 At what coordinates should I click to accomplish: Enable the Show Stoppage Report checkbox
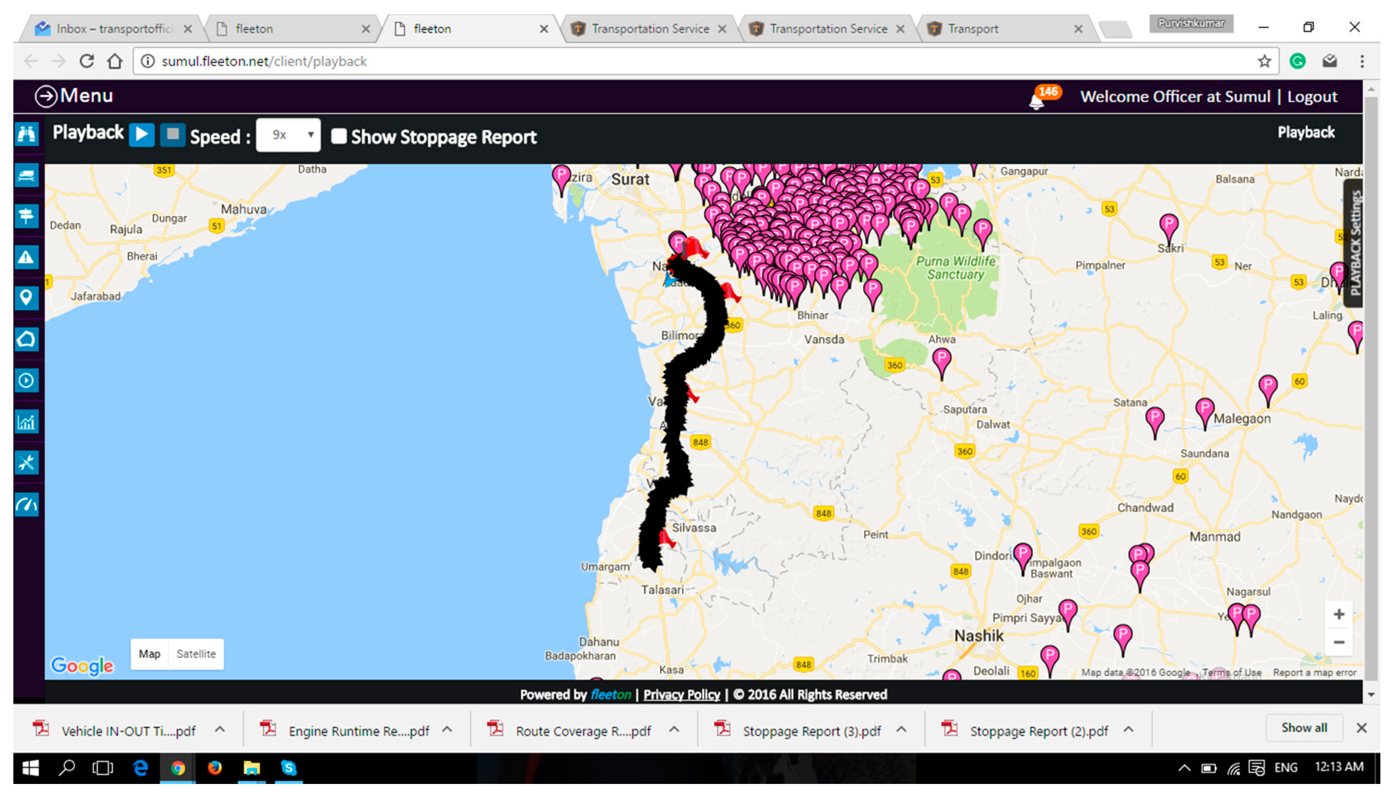(x=338, y=137)
